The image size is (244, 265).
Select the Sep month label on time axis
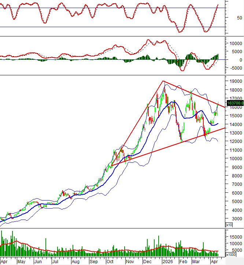pos(93,262)
